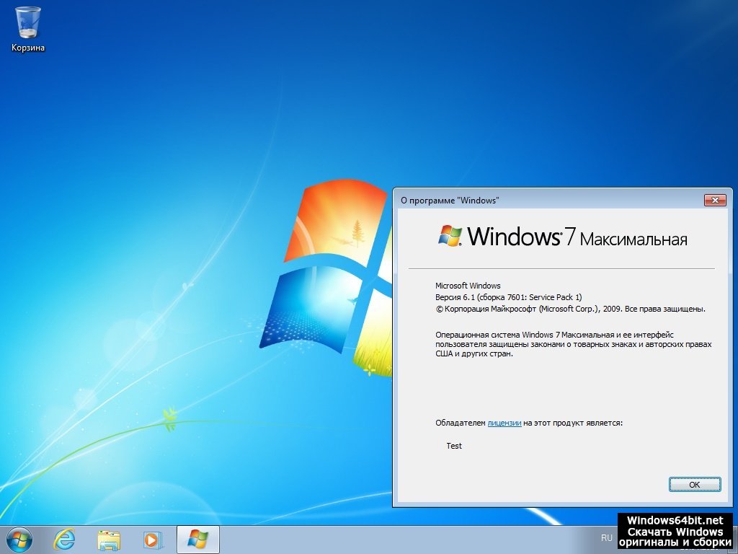Click the Microsoft Corp. copyright line
This screenshot has width=738, height=554.
(569, 309)
